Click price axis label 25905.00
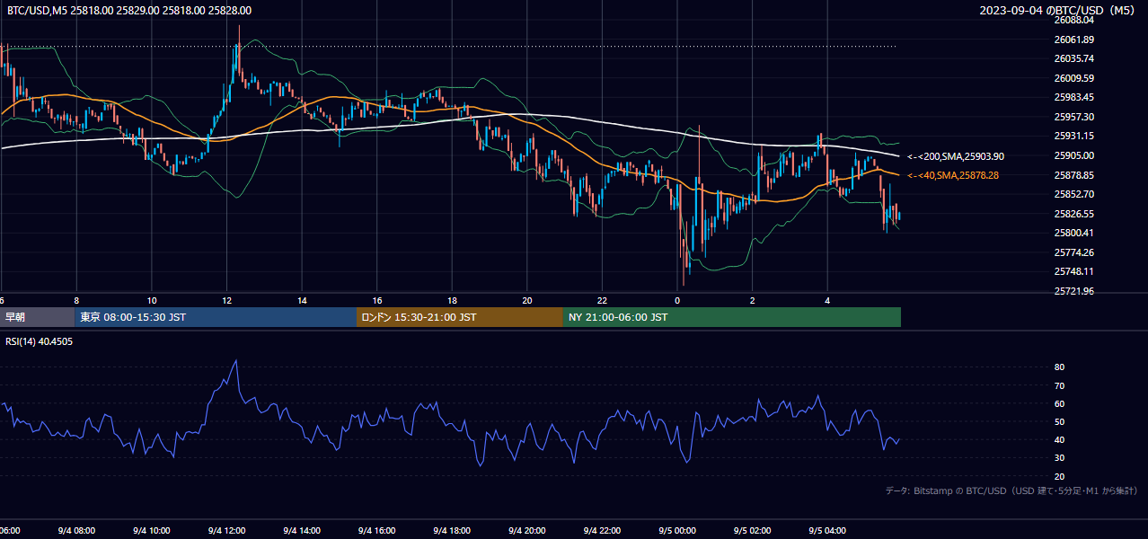Screen dimensions: 1148x539 1074,155
